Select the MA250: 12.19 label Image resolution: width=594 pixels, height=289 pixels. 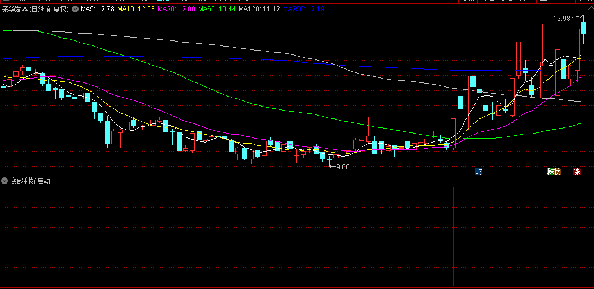tap(303, 9)
